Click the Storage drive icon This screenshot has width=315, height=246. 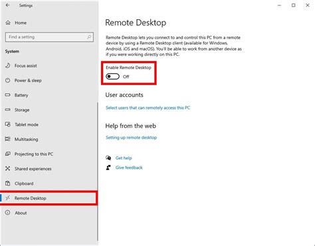(x=8, y=110)
